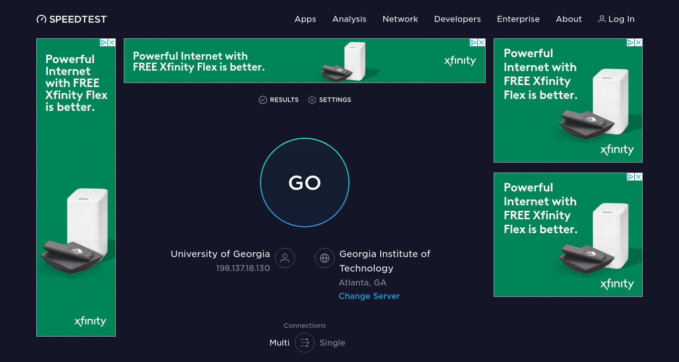Open the Apps menu
The height and width of the screenshot is (362, 679).
[305, 19]
